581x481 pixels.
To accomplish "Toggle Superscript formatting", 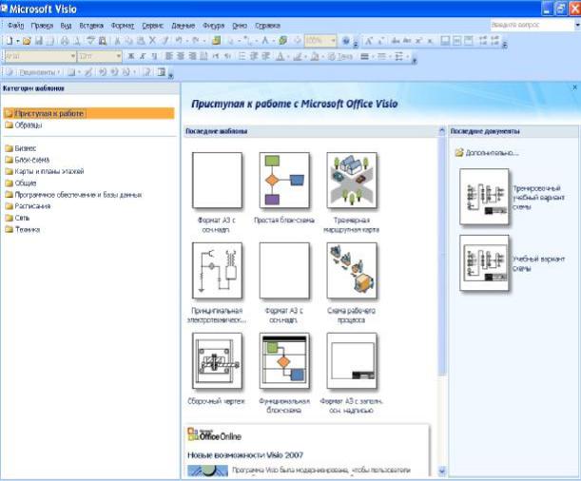I will [x=418, y=41].
